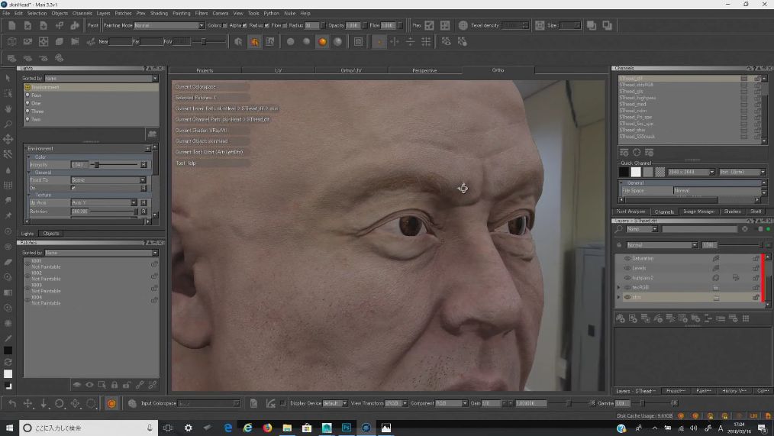774x436 pixels.
Task: Toggle the Environment light On checkbox
Action: coord(73,188)
